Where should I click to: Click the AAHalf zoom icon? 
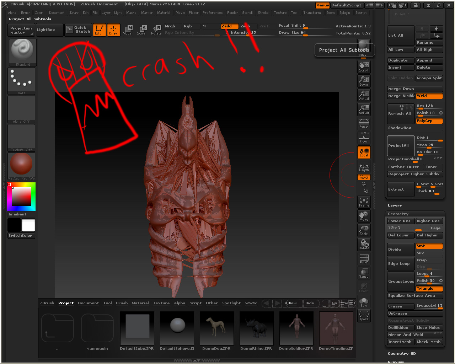[364, 109]
